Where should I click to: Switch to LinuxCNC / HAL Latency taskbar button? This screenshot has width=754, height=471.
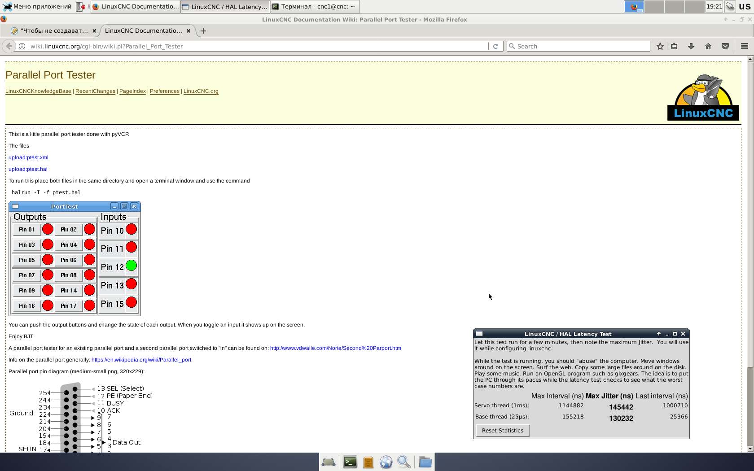pyautogui.click(x=225, y=7)
